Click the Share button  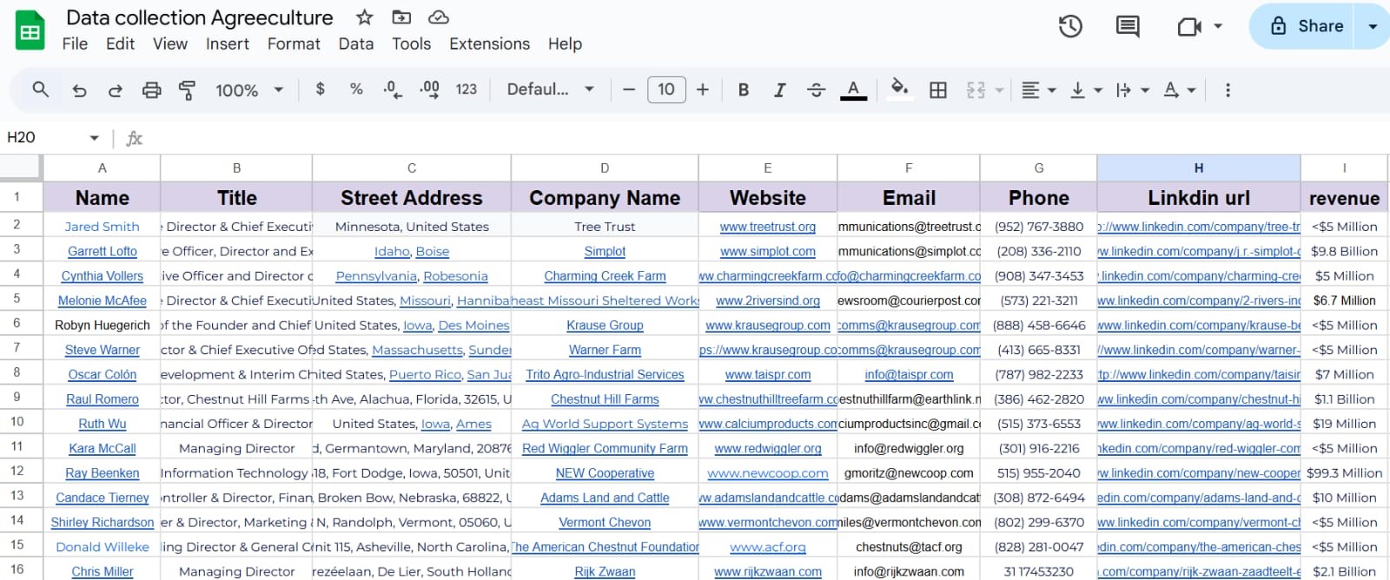[x=1308, y=26]
